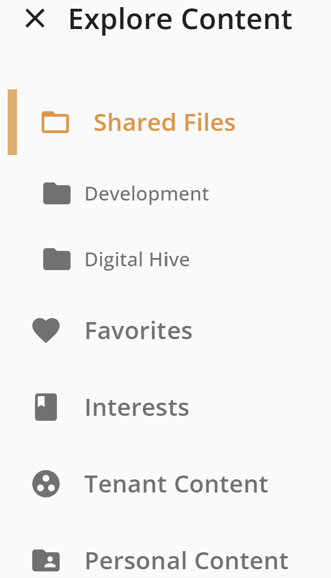Click the Shared Files outlined folder icon
Viewport: 331px width, 578px height.
(x=55, y=122)
